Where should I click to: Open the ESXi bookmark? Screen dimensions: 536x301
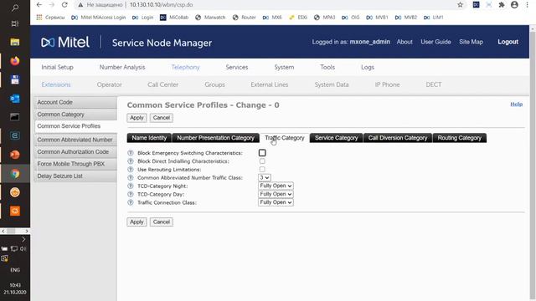pyautogui.click(x=298, y=18)
